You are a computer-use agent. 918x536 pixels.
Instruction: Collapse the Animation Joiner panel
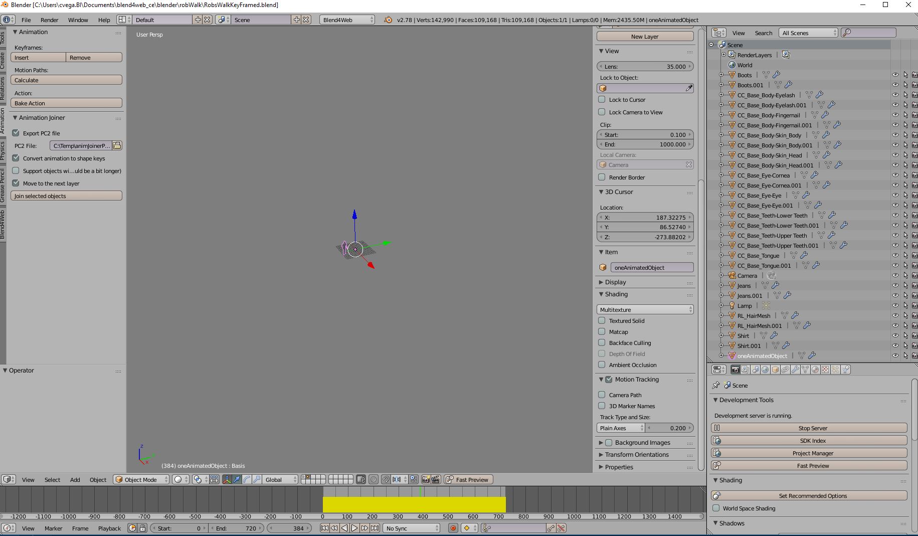tap(15, 117)
